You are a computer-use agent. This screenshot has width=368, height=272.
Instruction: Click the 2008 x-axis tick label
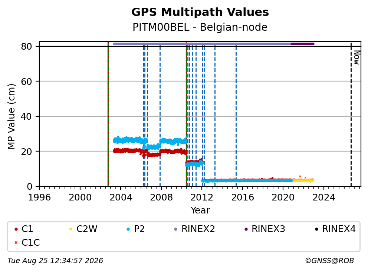tap(161, 198)
